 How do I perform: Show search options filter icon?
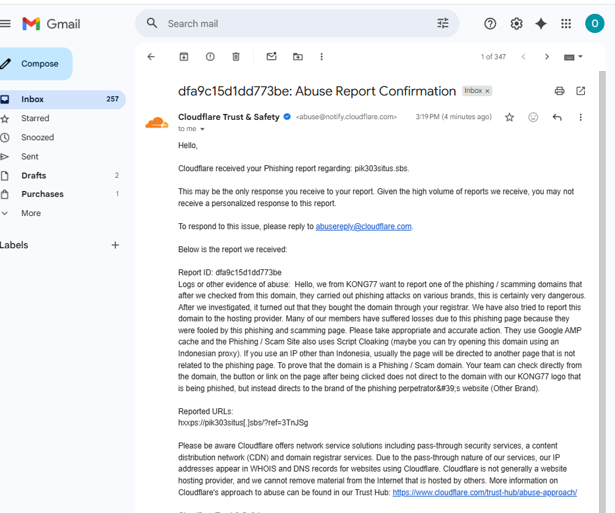coord(443,24)
